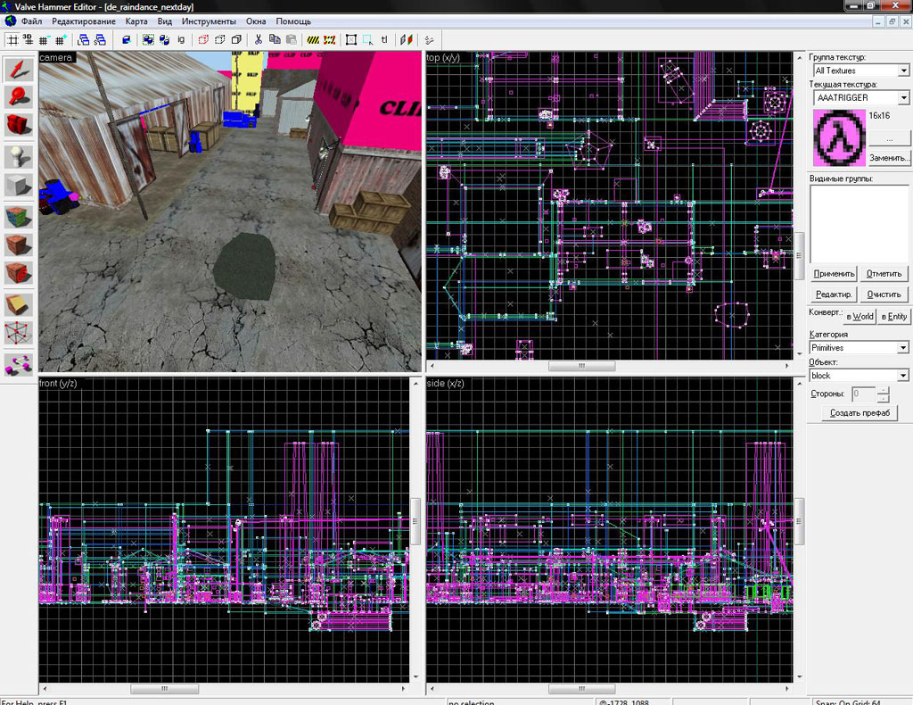This screenshot has height=705, width=913.
Task: Click the Cut scissors toolbar icon
Action: (258, 39)
